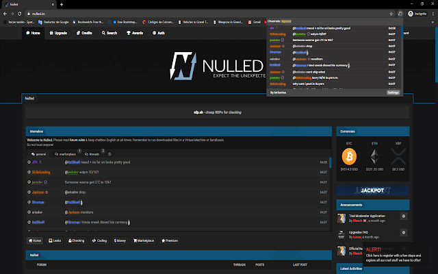Open the Traductor de Google bookmark
The image size is (438, 274).
tap(53, 22)
